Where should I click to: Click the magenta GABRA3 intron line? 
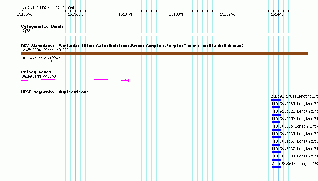click(x=74, y=80)
